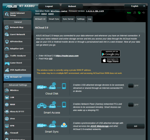Open Alexa & IFTTT icon
This screenshot has width=150, height=140.
[x=7, y=112]
